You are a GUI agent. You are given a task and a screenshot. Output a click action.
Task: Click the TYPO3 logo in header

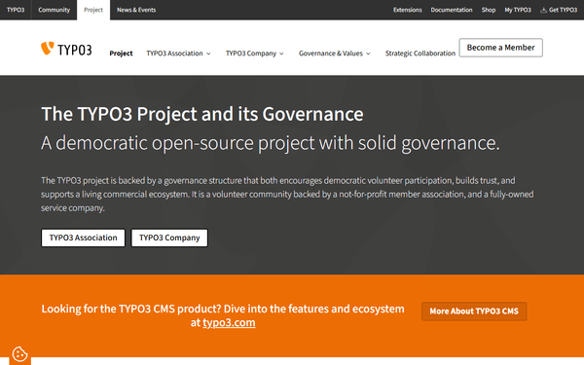(66, 49)
